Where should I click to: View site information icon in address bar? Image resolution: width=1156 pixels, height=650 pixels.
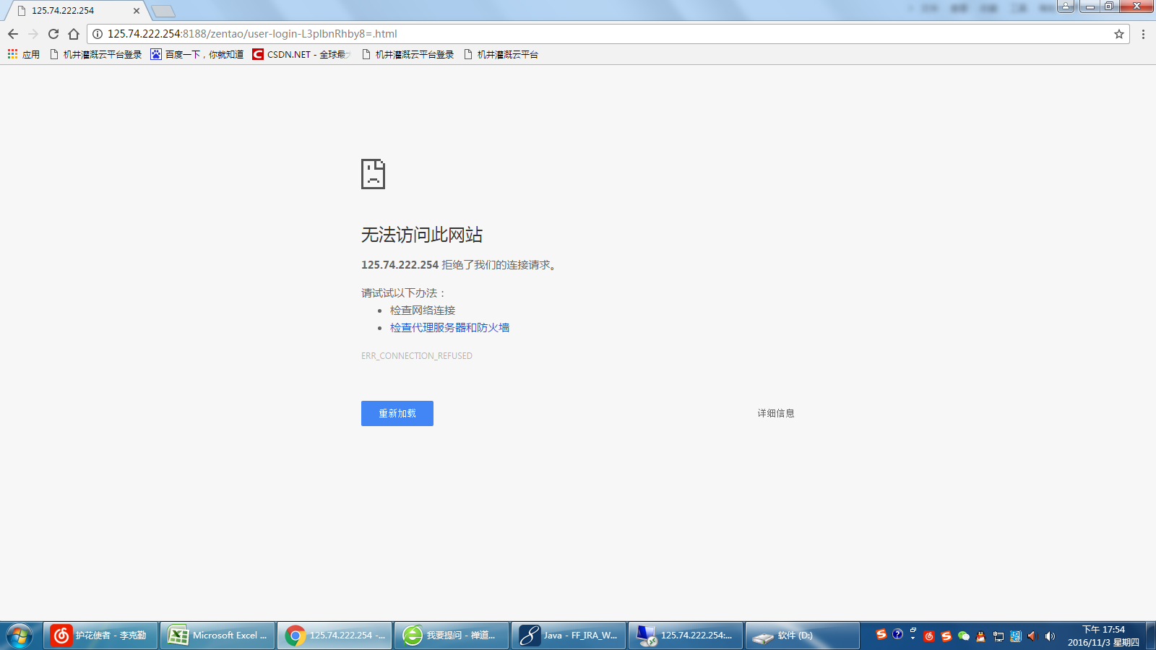98,34
